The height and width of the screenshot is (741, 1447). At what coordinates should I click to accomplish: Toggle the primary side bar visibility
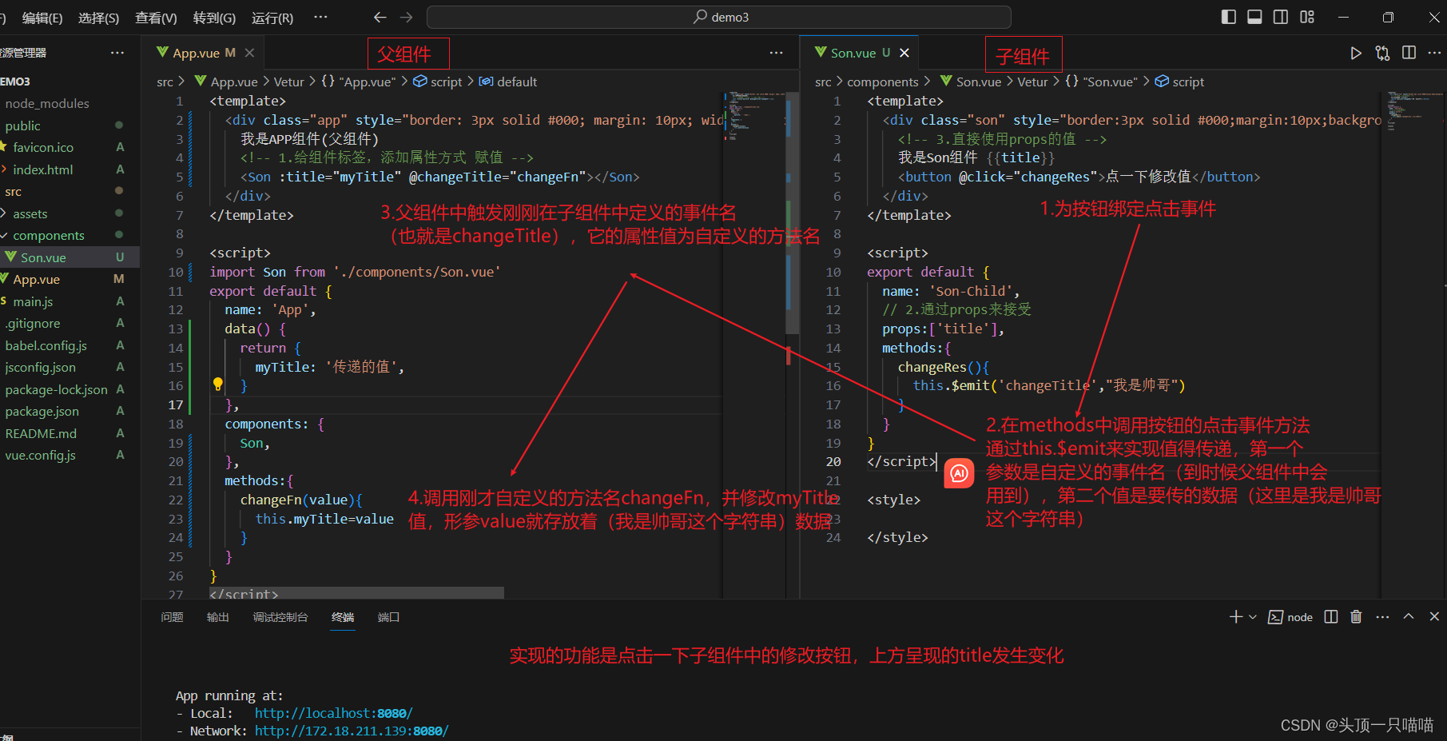(1228, 16)
